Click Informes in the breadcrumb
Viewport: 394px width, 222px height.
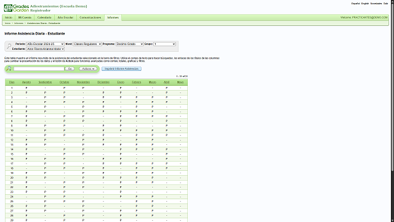(18, 23)
